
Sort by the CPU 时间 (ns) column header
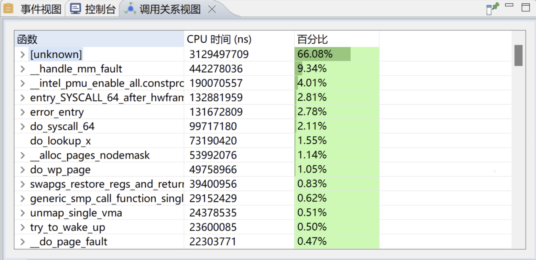239,39
